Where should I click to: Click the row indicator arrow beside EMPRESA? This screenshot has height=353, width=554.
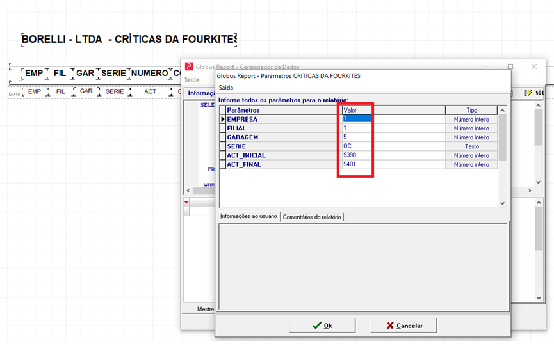coord(223,119)
